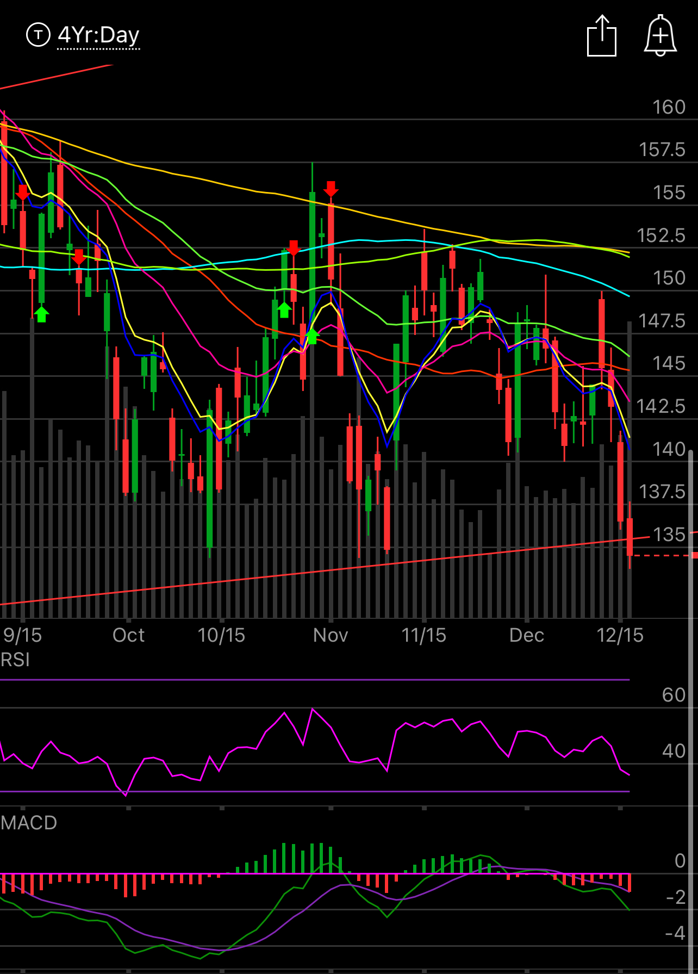Click the 142.5 price axis label

pyautogui.click(x=660, y=406)
